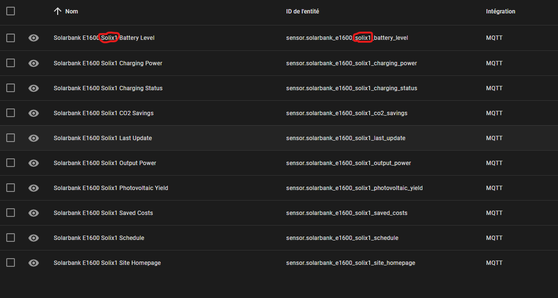The height and width of the screenshot is (298, 558).
Task: Select the Solix1 Schedule row checkbox
Action: [11, 238]
